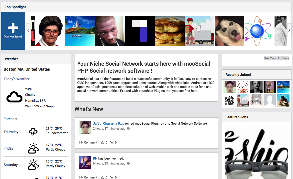Viewport: 293px width, 179px height.
Task: Open the small lighthouse thumbnail in Recently Joined
Action: pyautogui.click(x=283, y=87)
